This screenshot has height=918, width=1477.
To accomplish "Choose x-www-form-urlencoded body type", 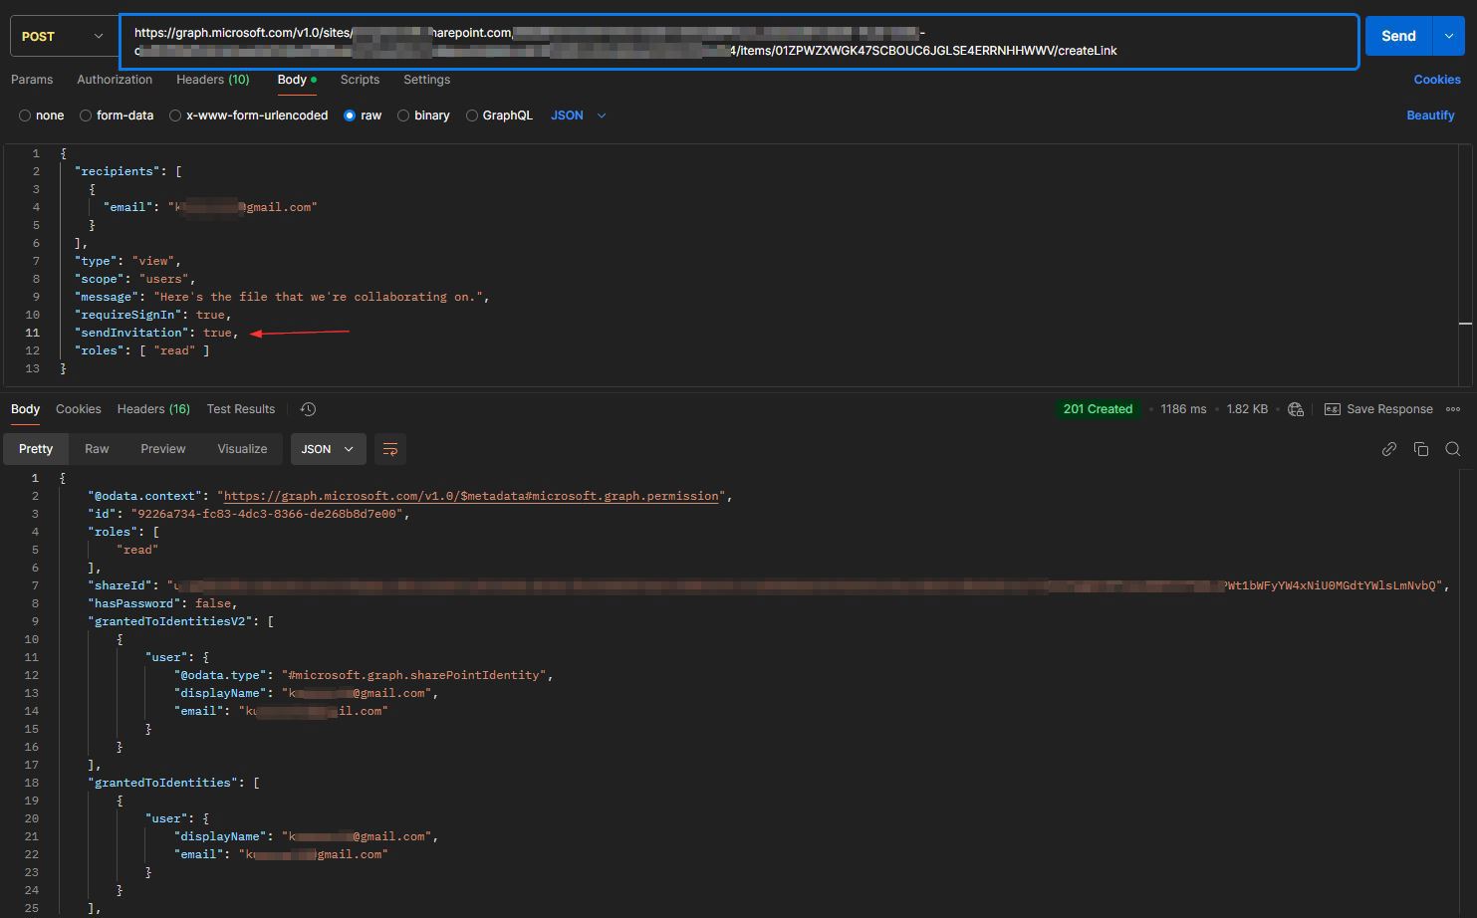I will coord(248,115).
